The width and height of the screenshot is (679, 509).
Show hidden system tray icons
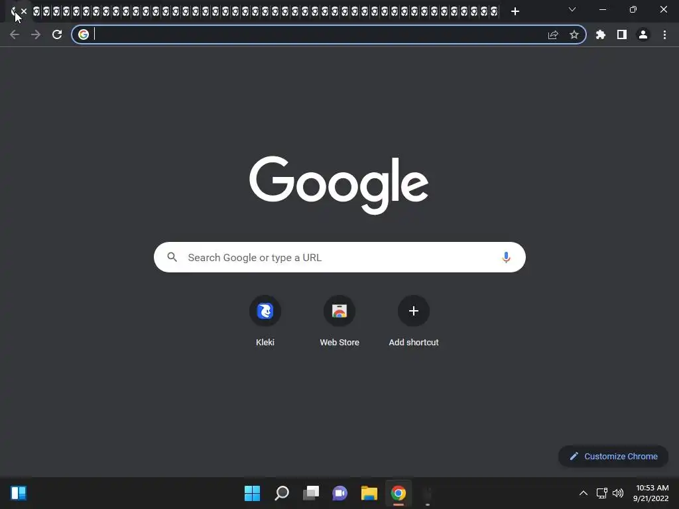pos(584,493)
